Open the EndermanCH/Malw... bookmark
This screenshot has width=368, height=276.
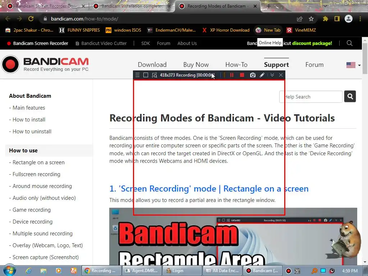(x=171, y=30)
